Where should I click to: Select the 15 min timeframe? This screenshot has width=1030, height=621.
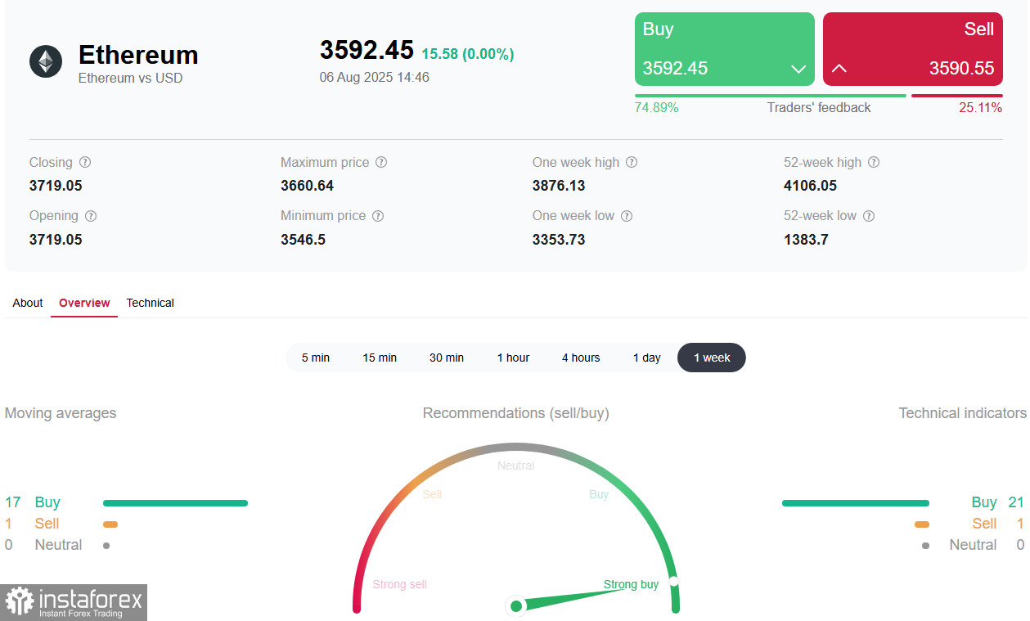click(380, 358)
